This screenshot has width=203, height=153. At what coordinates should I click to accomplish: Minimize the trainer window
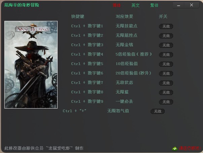pos(178,5)
